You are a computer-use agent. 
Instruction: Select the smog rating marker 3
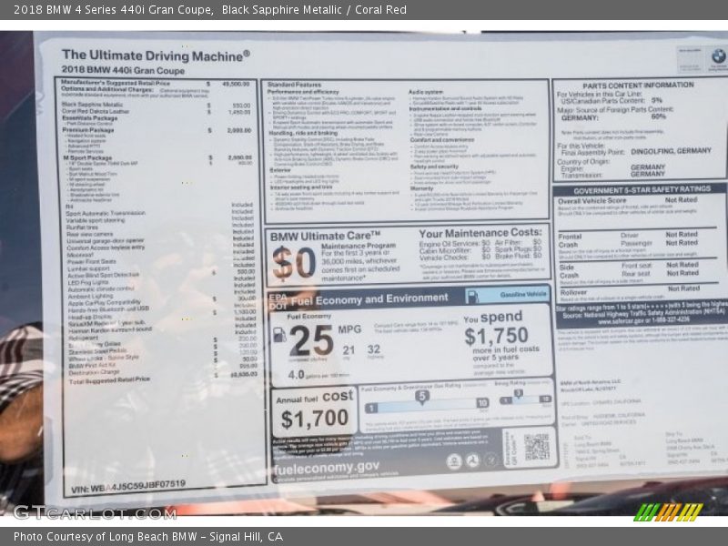[519, 394]
